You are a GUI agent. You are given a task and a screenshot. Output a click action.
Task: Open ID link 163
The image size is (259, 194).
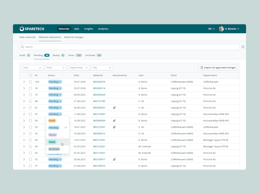pos(37,82)
